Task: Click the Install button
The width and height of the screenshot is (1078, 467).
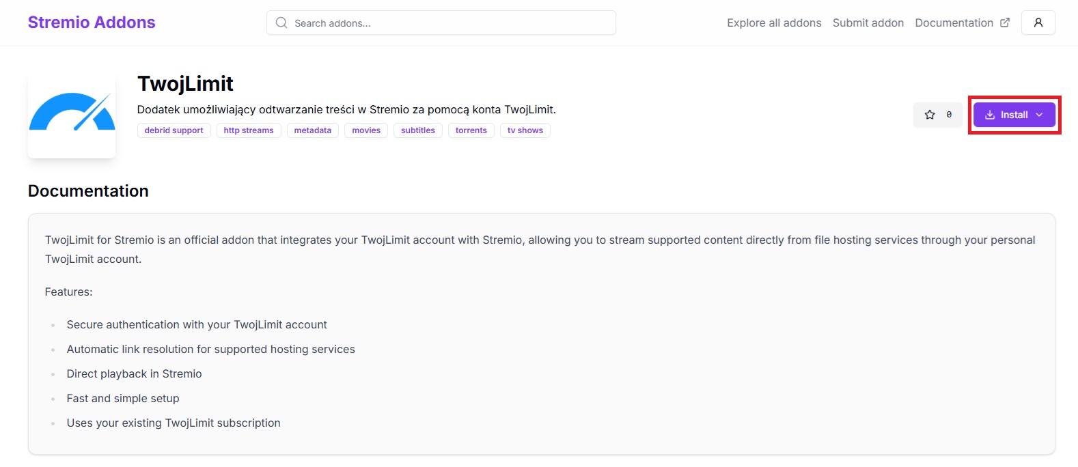Action: coord(1014,115)
